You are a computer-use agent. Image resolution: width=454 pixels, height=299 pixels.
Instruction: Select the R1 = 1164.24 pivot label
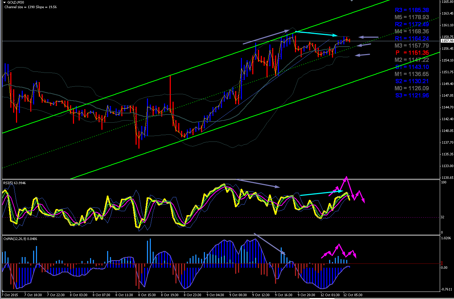[412, 38]
